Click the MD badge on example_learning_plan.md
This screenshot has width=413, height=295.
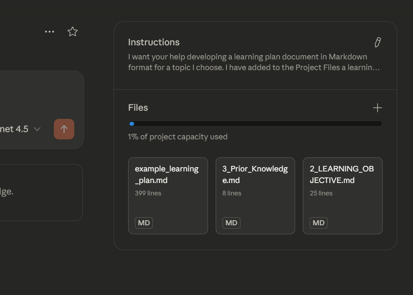pyautogui.click(x=144, y=223)
